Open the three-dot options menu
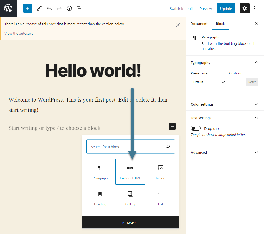 tap(255, 8)
